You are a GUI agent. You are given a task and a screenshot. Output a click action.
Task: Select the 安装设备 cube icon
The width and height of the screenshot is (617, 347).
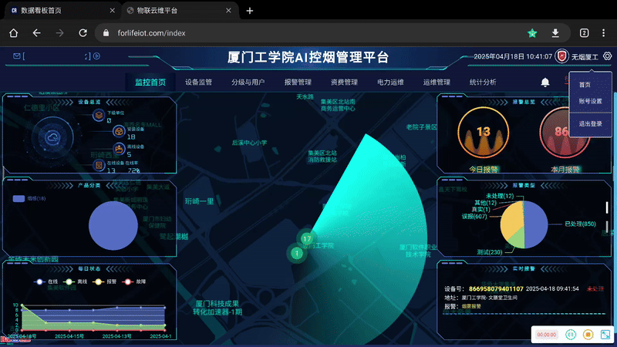(119, 131)
